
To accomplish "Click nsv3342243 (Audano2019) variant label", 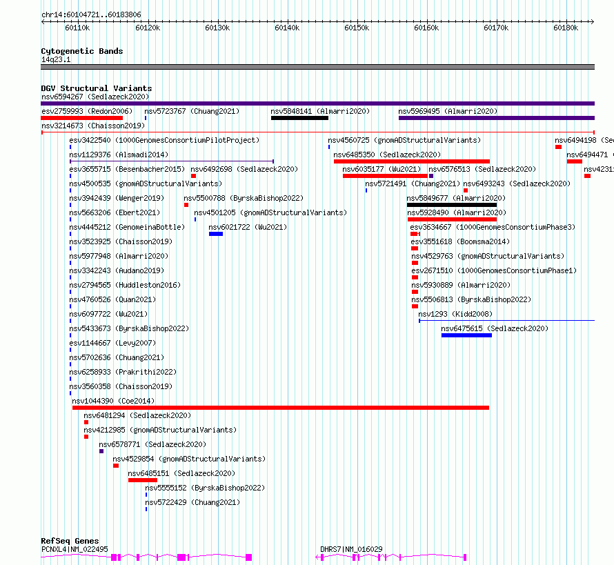I will tap(117, 270).
